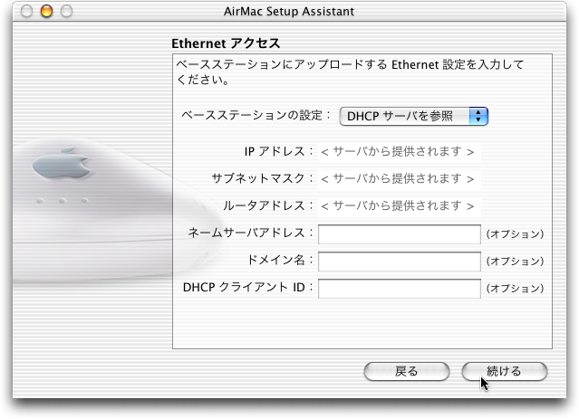Click the gray zoom window button
The image size is (579, 419).
(x=66, y=11)
